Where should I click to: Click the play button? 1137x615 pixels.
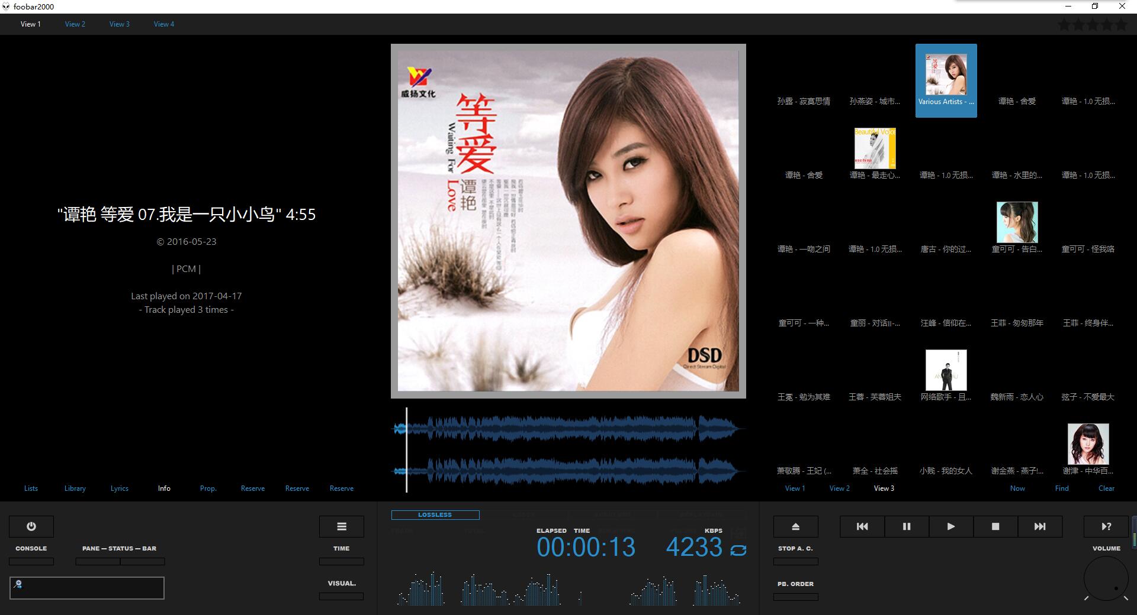point(951,526)
